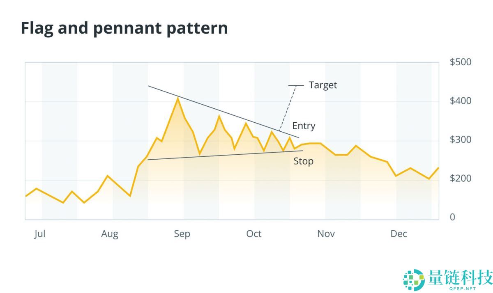Click the Target label on chart
The width and height of the screenshot is (493, 293).
click(x=323, y=85)
